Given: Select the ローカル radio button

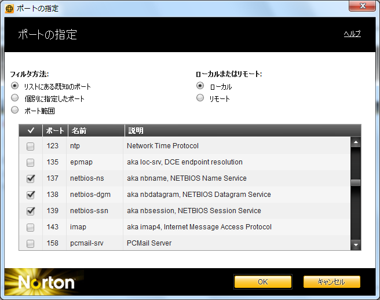Looking at the screenshot, I should click(x=200, y=86).
